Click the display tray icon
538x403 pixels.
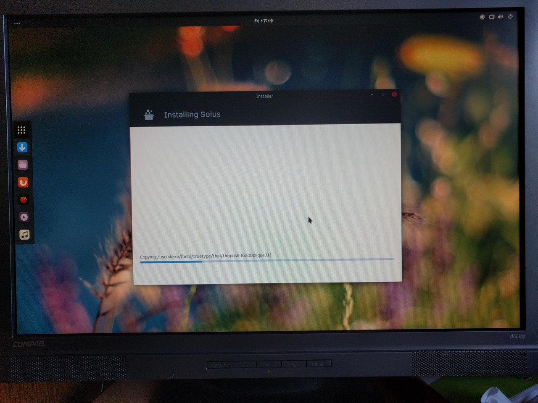click(491, 17)
